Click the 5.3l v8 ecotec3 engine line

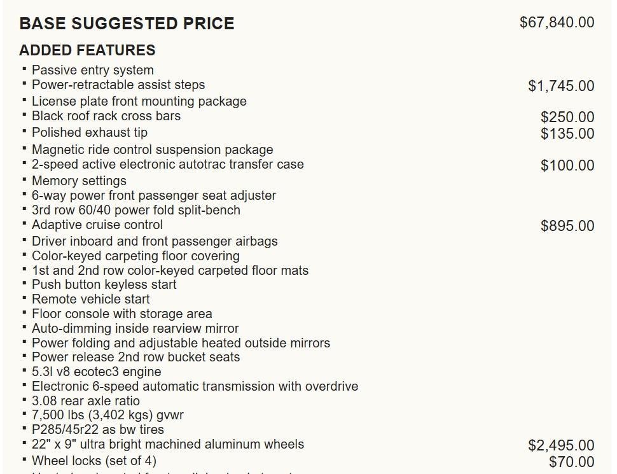[97, 372]
